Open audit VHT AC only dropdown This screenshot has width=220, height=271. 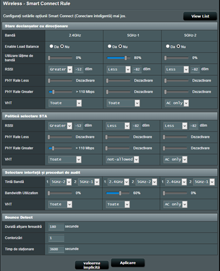pos(175,204)
